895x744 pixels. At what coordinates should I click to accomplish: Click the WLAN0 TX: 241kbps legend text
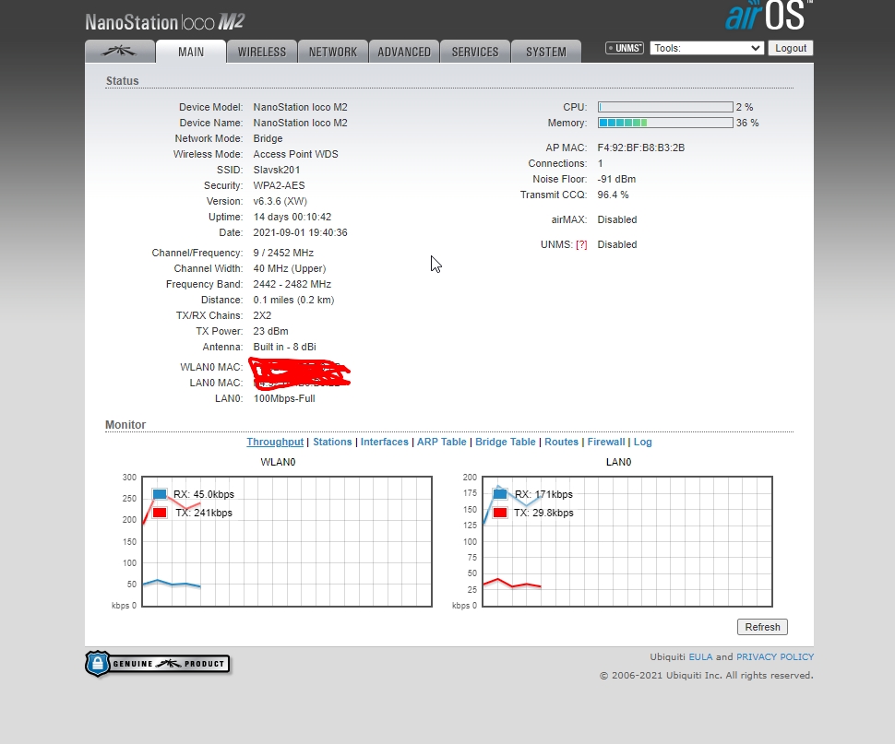click(204, 513)
